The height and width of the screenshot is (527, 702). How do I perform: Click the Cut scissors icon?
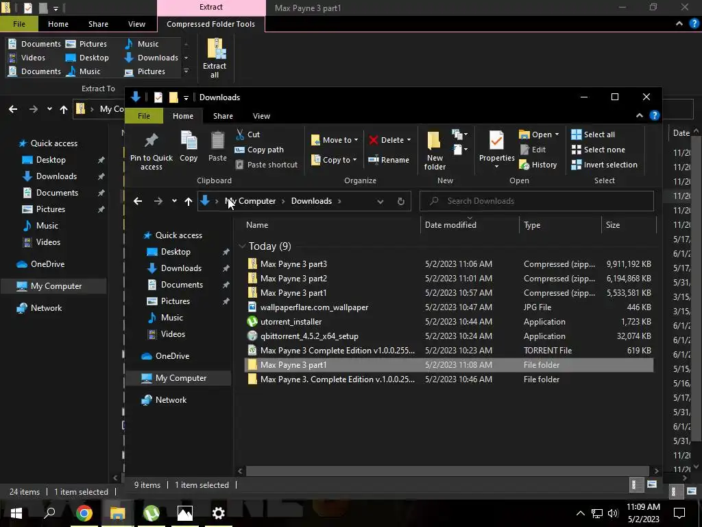point(240,134)
